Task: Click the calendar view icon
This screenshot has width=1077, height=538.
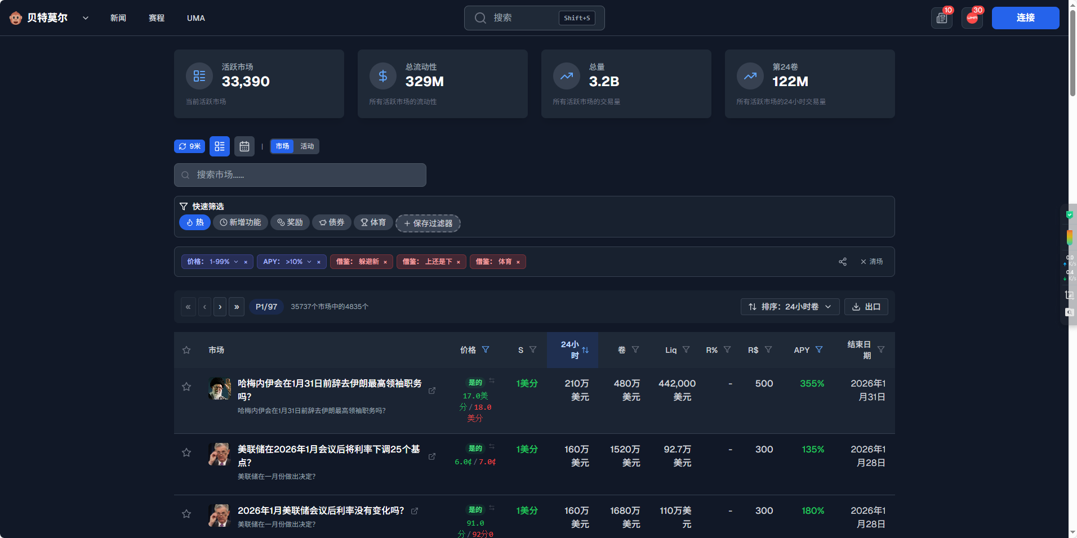Action: [244, 146]
